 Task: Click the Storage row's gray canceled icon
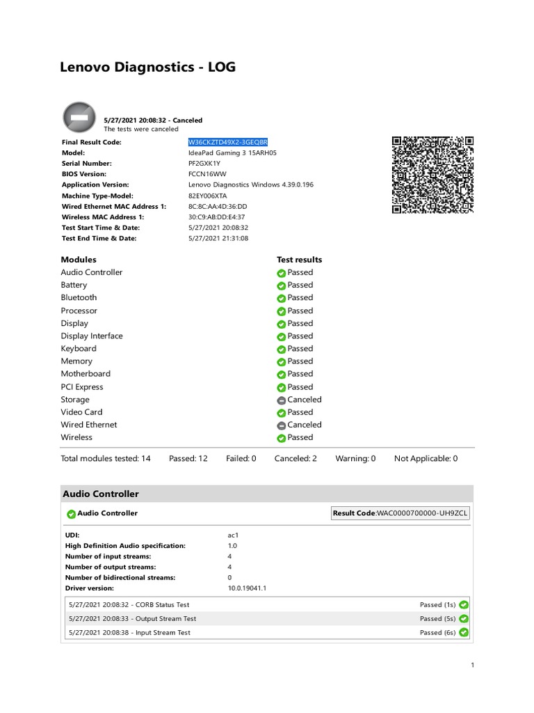281,400
